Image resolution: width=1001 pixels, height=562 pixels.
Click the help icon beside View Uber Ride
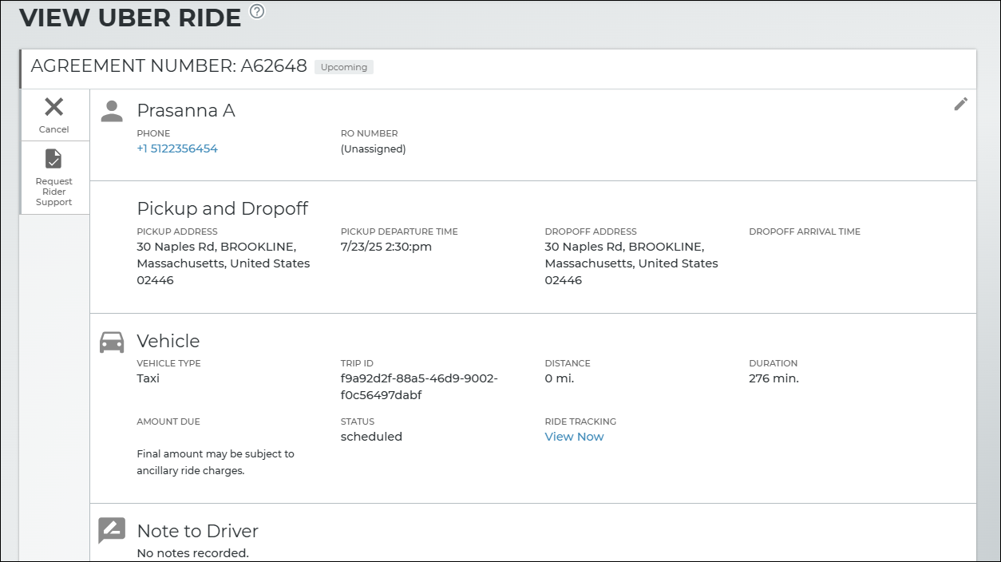256,11
